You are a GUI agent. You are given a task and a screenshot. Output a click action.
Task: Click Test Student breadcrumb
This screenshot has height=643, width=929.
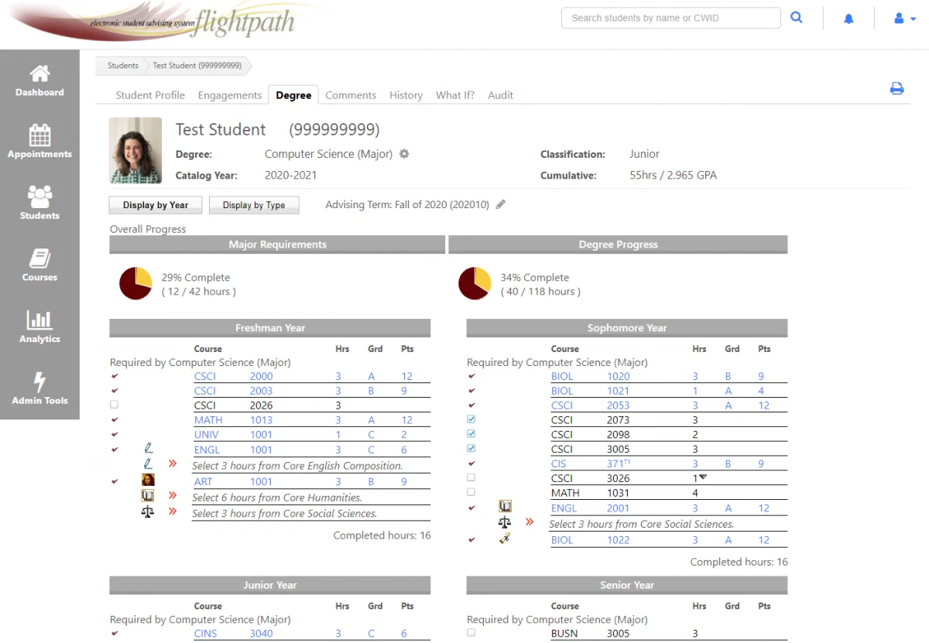coord(197,66)
